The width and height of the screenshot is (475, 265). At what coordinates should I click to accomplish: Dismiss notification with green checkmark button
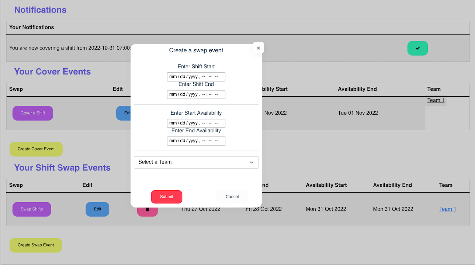417,48
